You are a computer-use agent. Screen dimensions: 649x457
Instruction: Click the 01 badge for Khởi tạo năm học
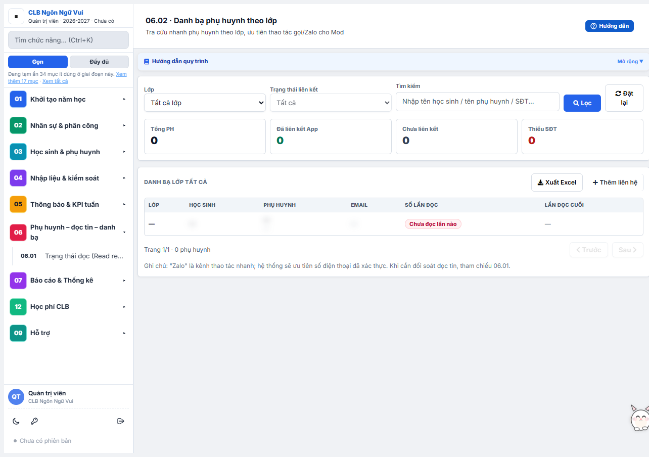[18, 99]
